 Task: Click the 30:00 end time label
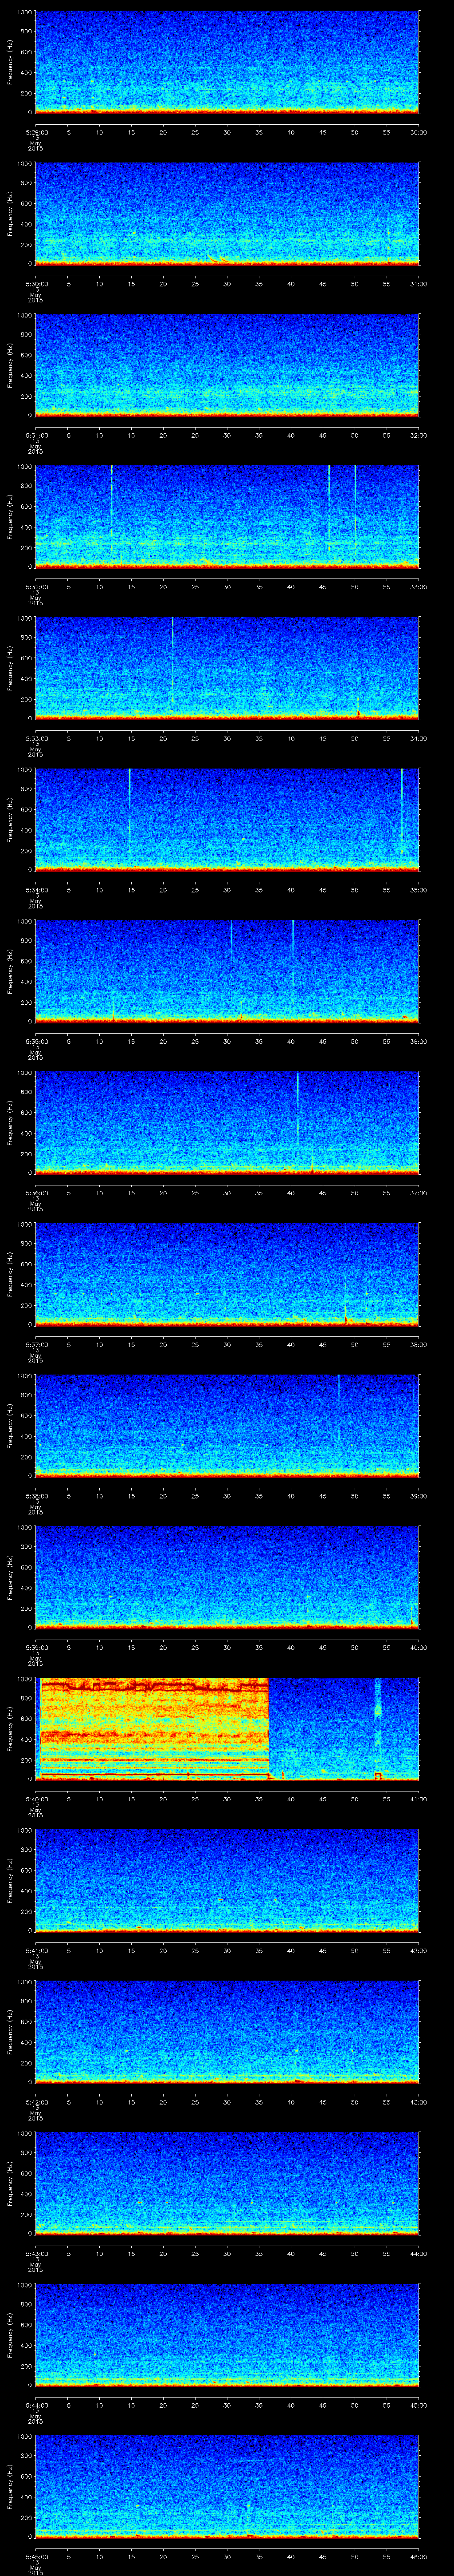pyautogui.click(x=419, y=132)
